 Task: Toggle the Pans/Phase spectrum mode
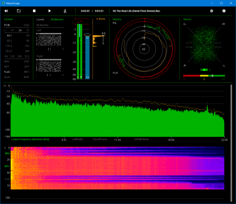click(x=100, y=139)
